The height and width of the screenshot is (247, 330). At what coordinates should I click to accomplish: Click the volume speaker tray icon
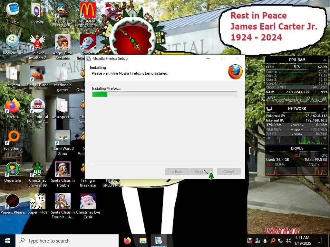click(x=288, y=241)
